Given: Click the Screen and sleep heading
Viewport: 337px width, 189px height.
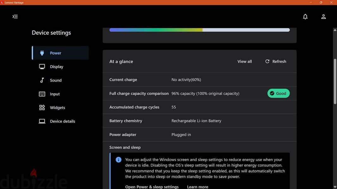Looking at the screenshot, I should (x=125, y=147).
